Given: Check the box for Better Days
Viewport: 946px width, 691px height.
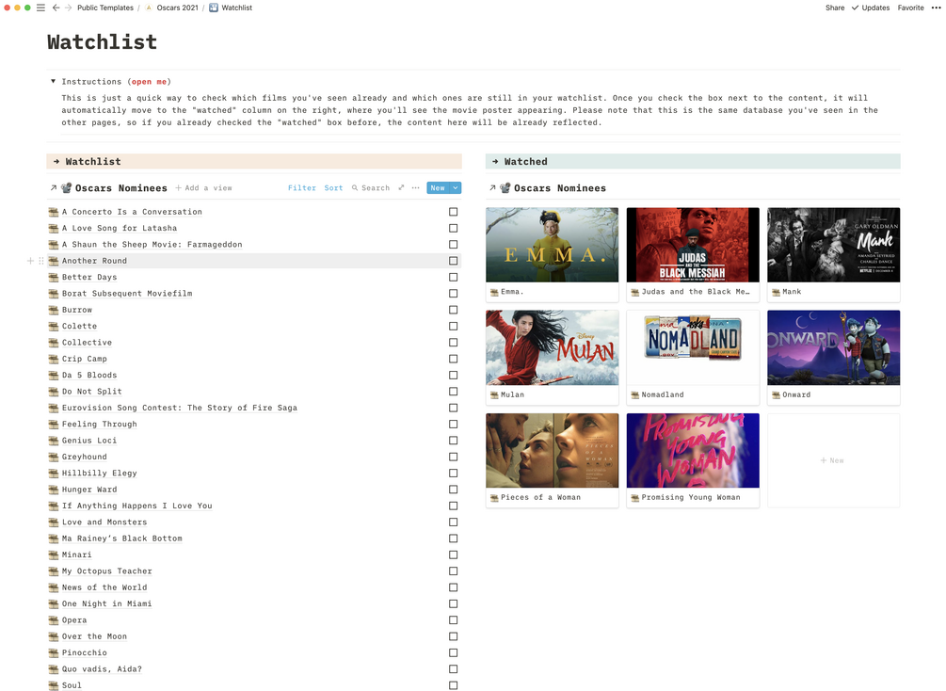Looking at the screenshot, I should pyautogui.click(x=453, y=277).
